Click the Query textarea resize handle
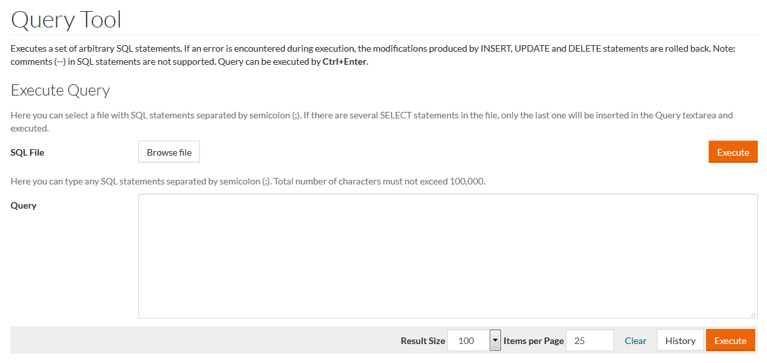 [753, 314]
